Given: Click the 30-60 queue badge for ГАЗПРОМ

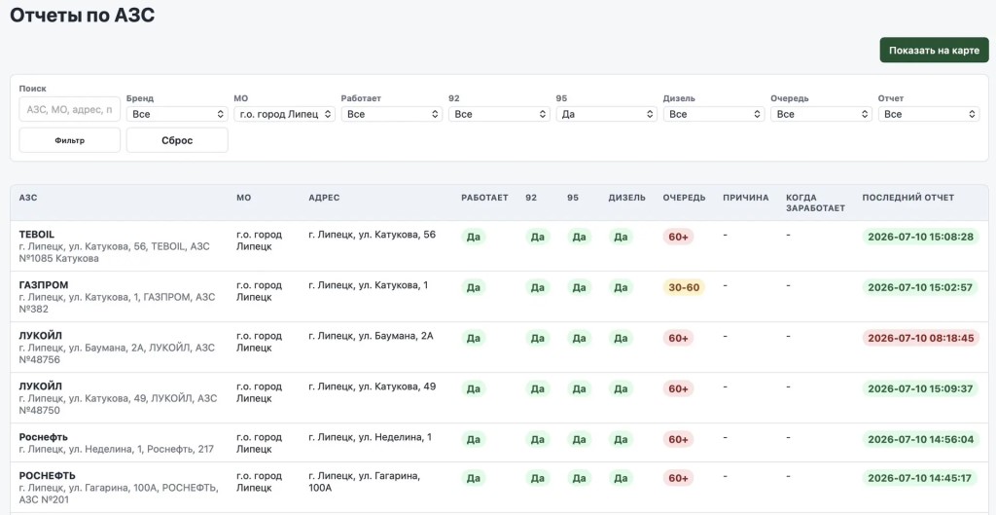Looking at the screenshot, I should pos(684,287).
